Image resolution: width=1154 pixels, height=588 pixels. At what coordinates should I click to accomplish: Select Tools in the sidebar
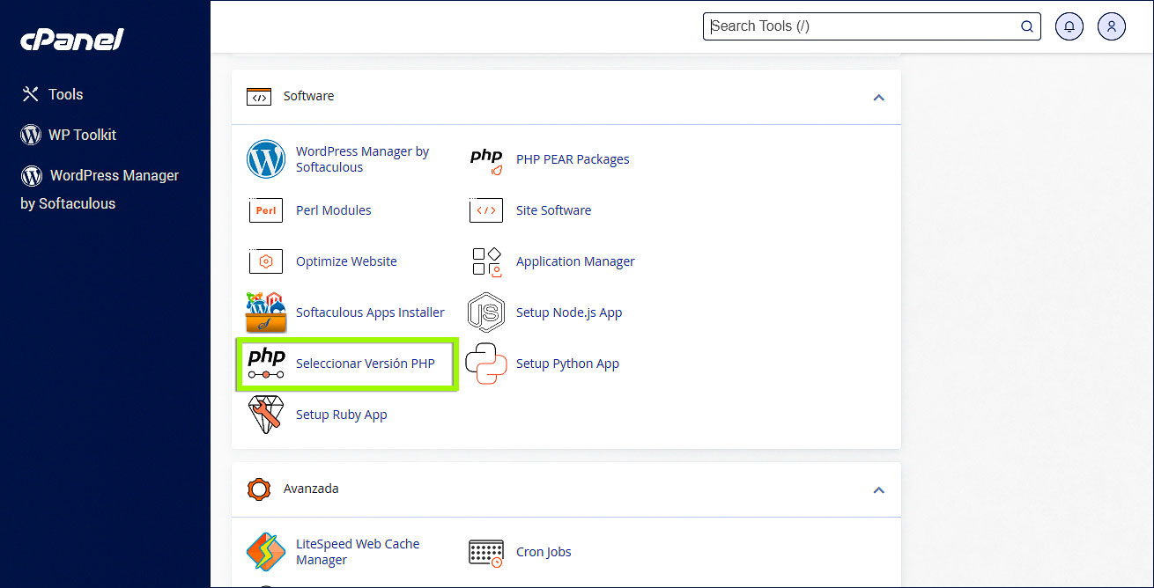click(x=65, y=94)
